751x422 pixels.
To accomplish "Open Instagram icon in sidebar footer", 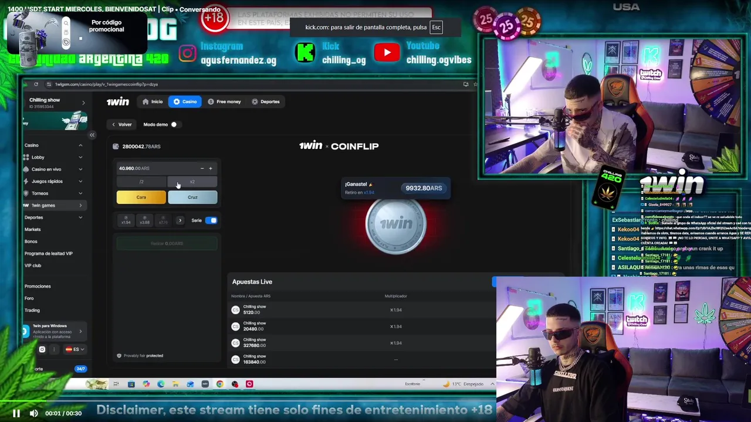I will click(42, 349).
